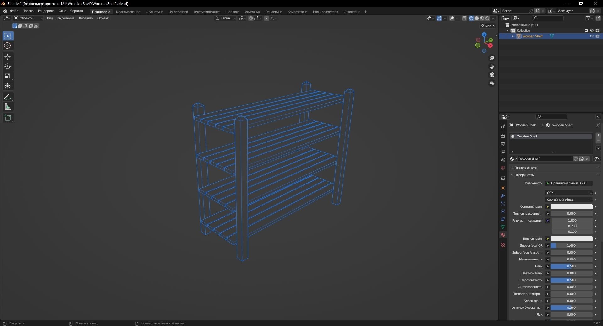Open the Файл menu
The height and width of the screenshot is (326, 603).
14,11
